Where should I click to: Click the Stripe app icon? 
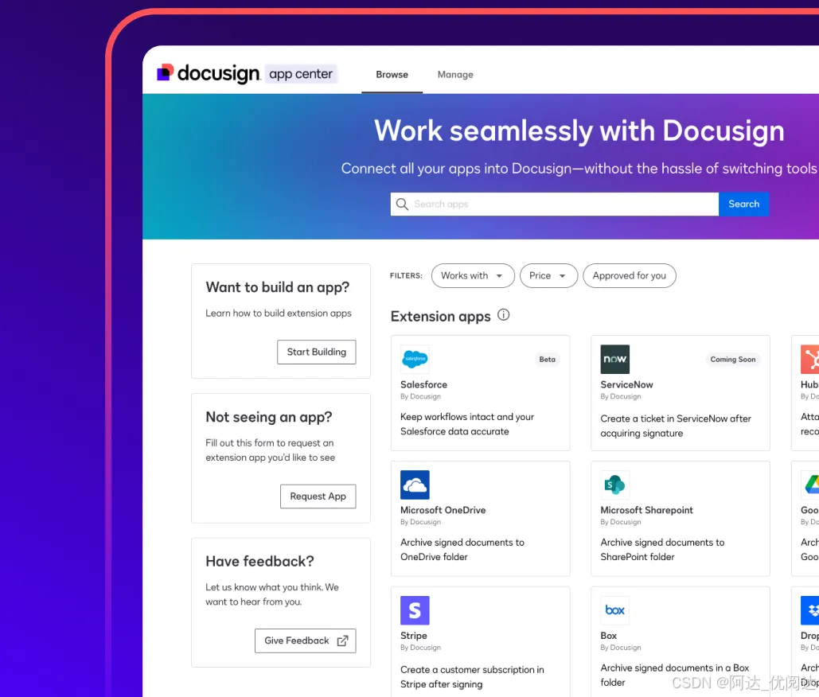click(x=415, y=610)
